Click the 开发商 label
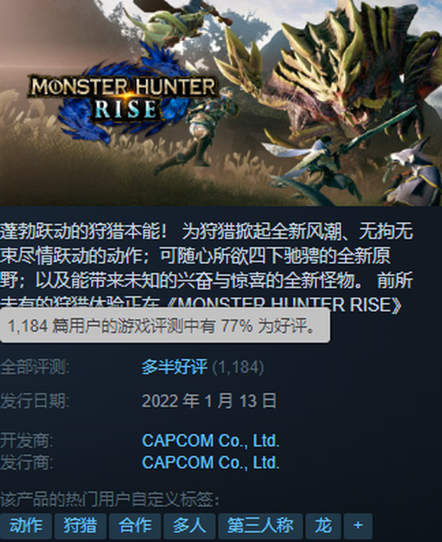This screenshot has width=442, height=542. pos(27,441)
